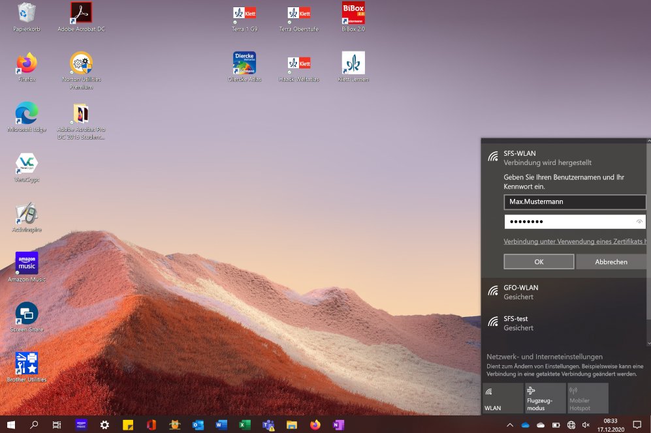Expand the SFS-test network entry
Viewport: 651px width, 433px height.
click(565, 323)
